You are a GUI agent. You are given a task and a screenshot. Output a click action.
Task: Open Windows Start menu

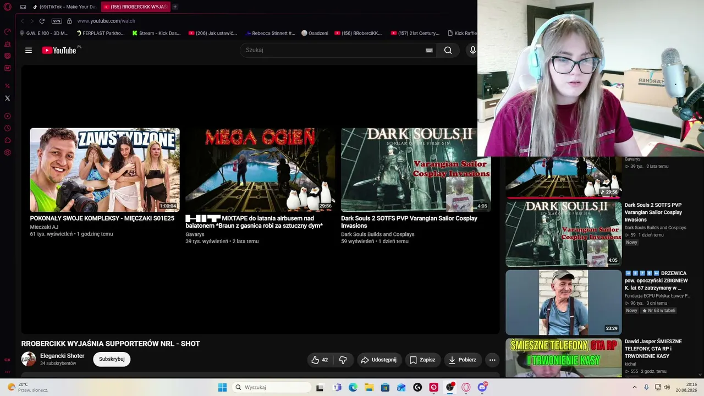[x=222, y=387]
